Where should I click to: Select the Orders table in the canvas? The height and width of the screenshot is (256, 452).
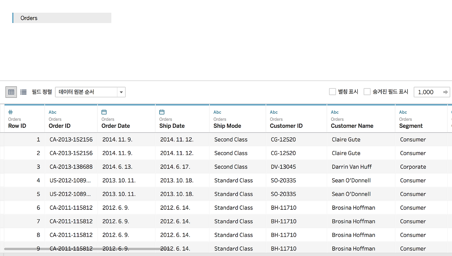[62, 18]
